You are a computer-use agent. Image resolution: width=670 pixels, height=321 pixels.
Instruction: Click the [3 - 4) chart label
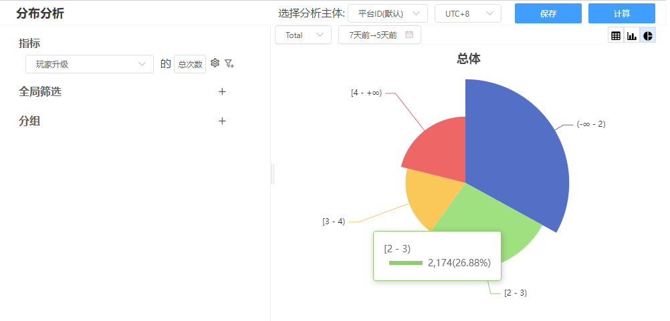tap(334, 222)
